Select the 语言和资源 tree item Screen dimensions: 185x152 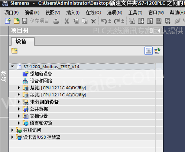(x=41, y=123)
